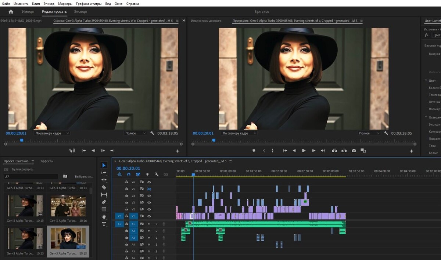Collapse the 'Освещение' section in Lumetri
441x260 pixels.
coord(426,117)
